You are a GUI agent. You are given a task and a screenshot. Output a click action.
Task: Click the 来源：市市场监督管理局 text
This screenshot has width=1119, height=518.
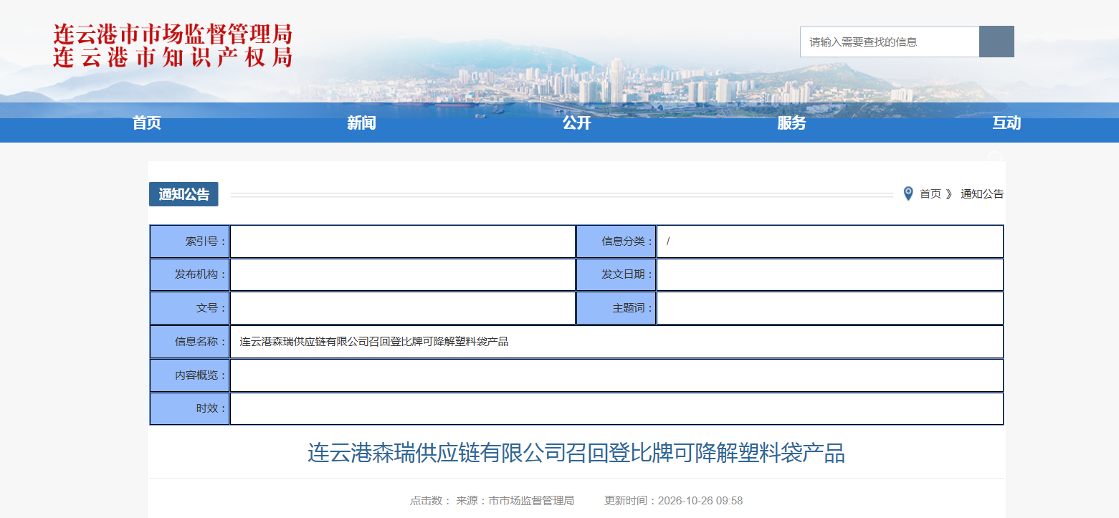(x=515, y=501)
